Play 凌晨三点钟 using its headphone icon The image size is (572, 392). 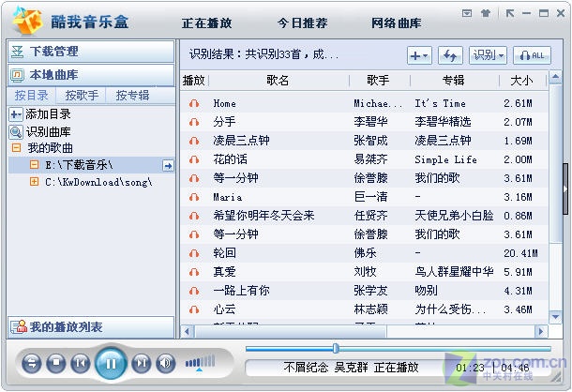[x=194, y=141]
